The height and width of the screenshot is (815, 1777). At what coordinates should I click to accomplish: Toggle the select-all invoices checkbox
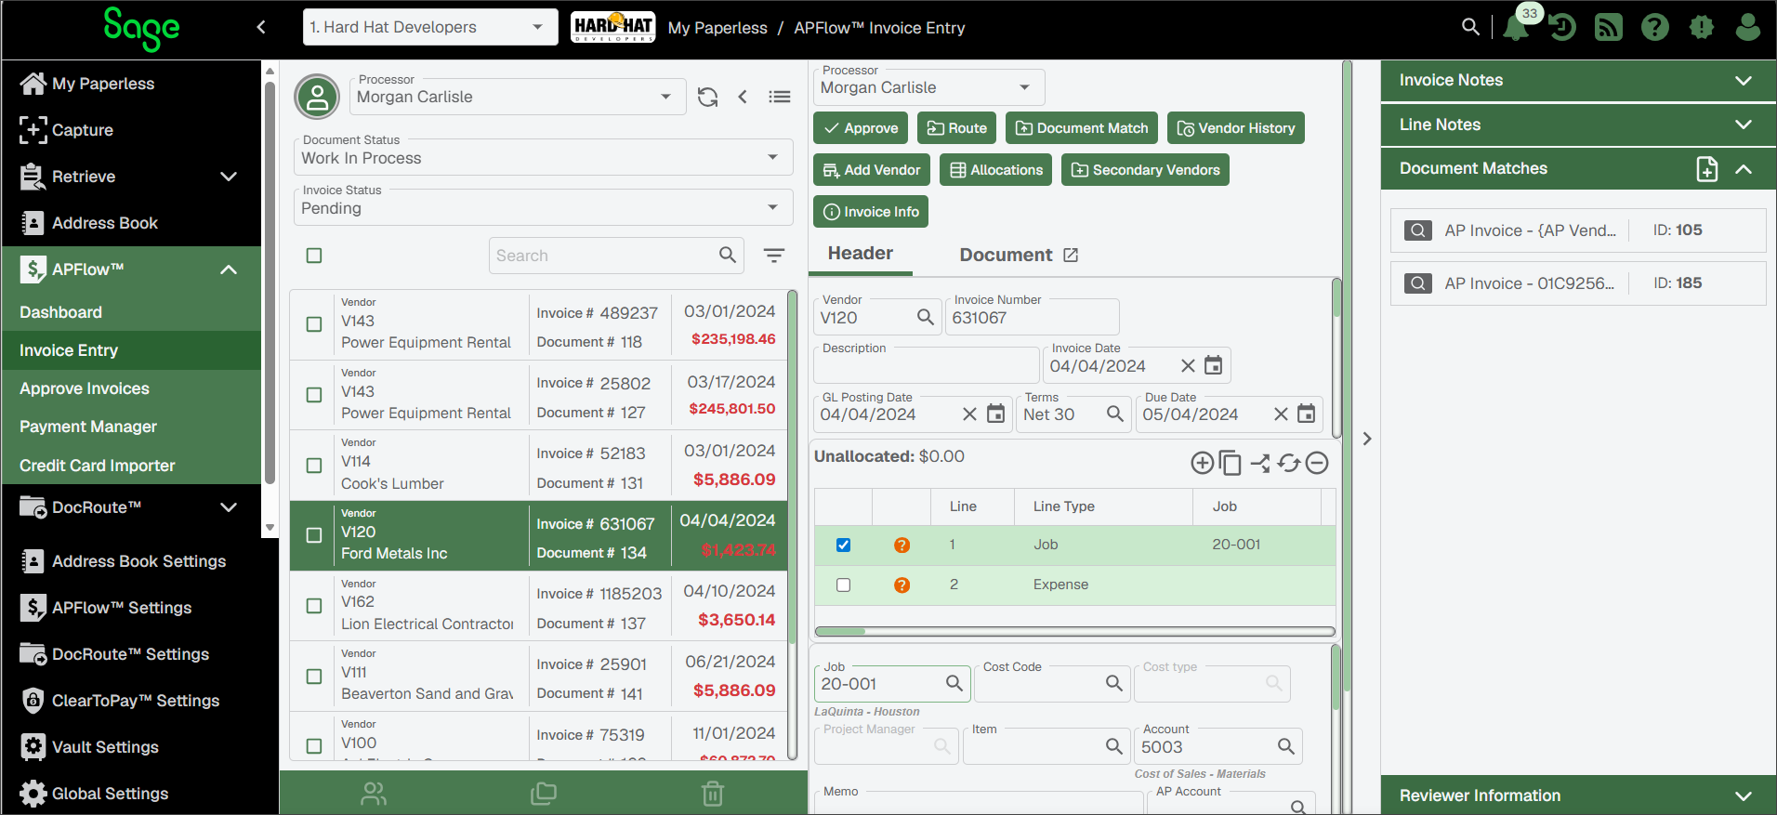point(314,256)
